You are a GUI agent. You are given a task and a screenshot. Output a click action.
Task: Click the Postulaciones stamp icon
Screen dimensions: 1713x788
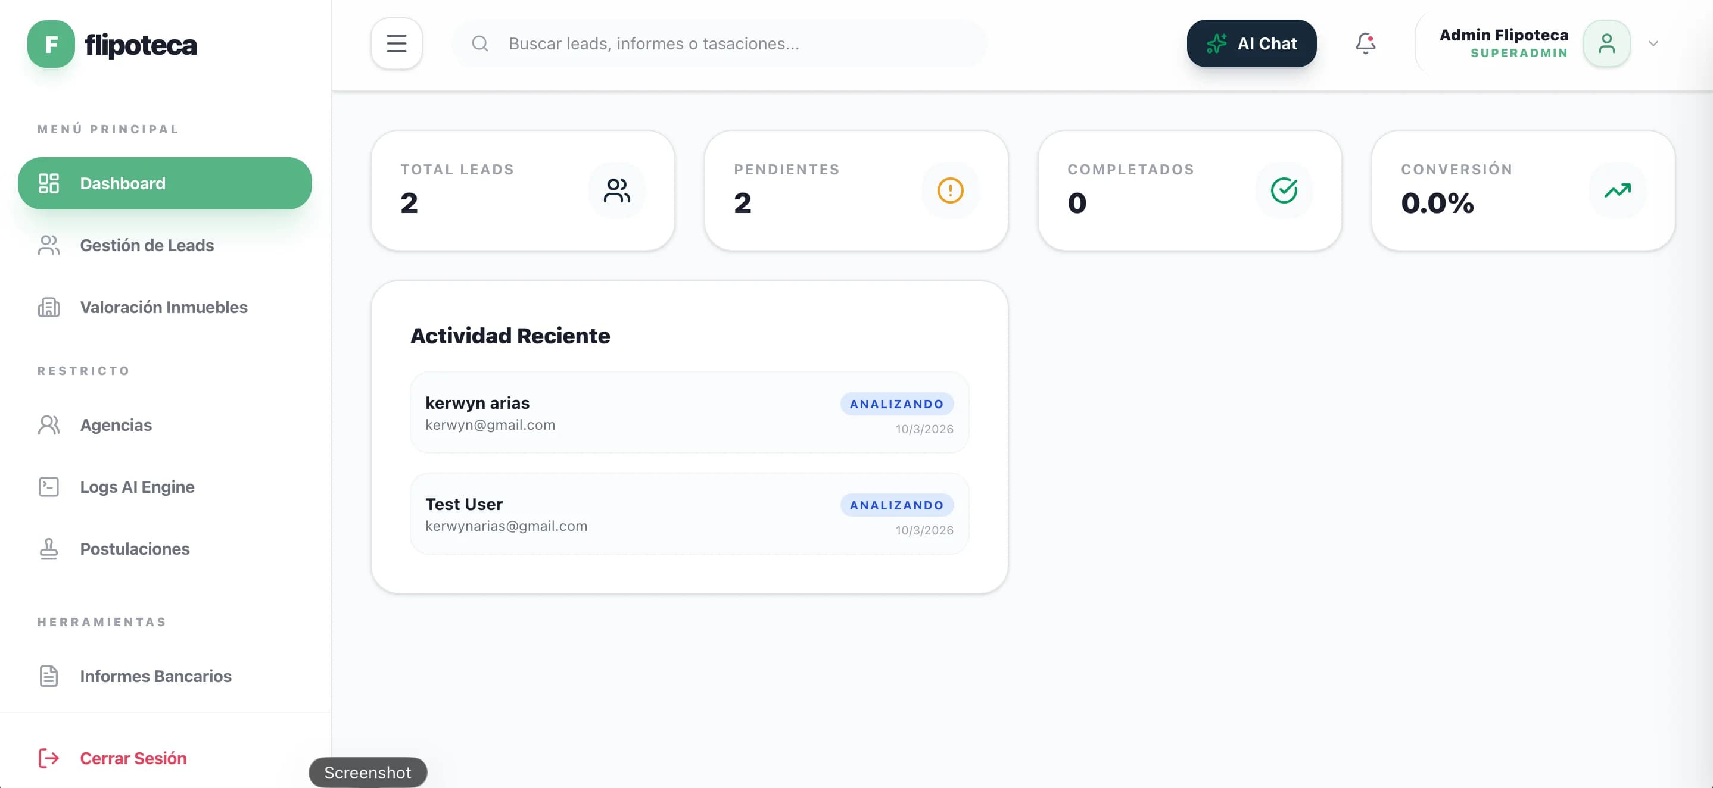[x=49, y=549]
